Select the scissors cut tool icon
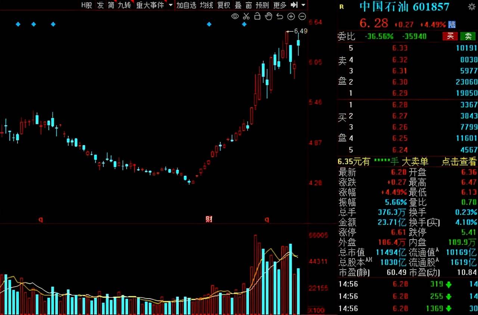The image size is (478, 315). (x=246, y=16)
